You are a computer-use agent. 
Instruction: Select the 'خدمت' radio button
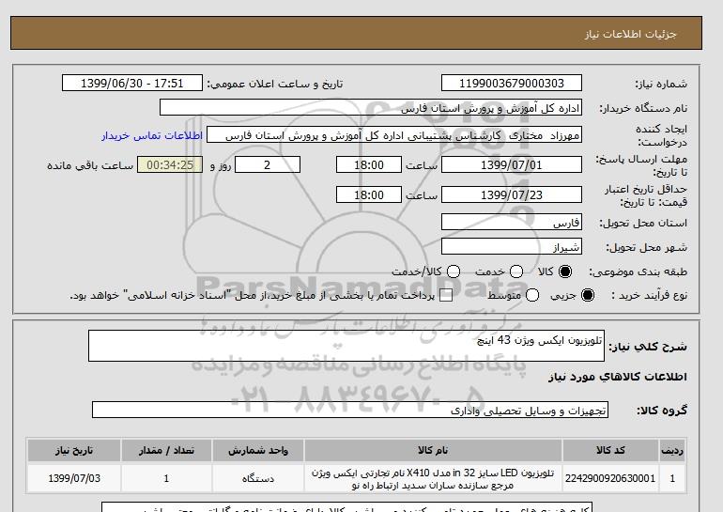516,272
